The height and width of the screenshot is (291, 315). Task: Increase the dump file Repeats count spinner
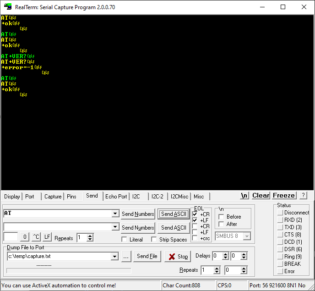(x=217, y=268)
